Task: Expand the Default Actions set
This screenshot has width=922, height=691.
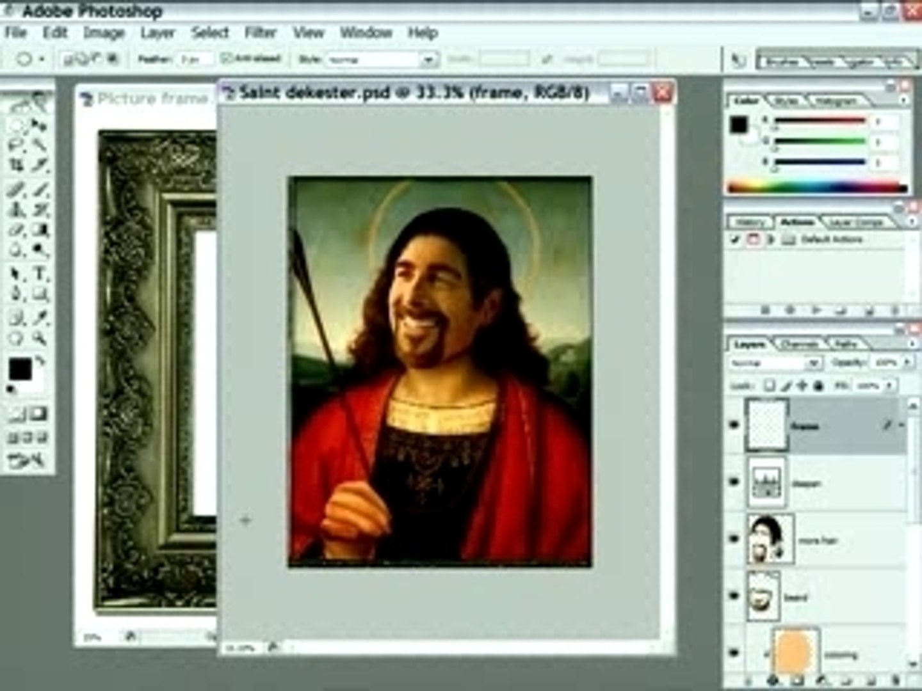Action: click(x=771, y=240)
